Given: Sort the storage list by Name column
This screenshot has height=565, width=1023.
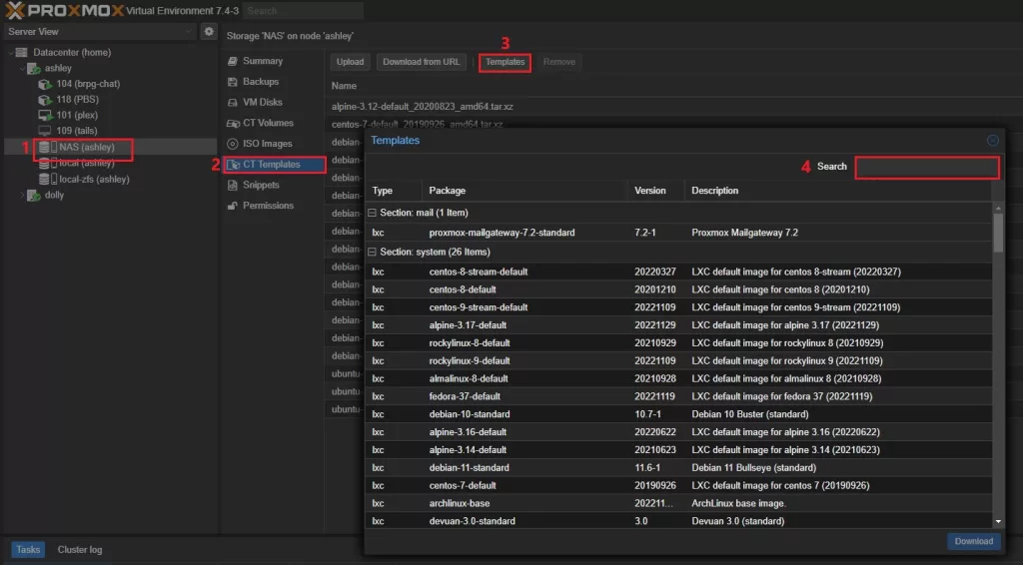Looking at the screenshot, I should pyautogui.click(x=344, y=86).
